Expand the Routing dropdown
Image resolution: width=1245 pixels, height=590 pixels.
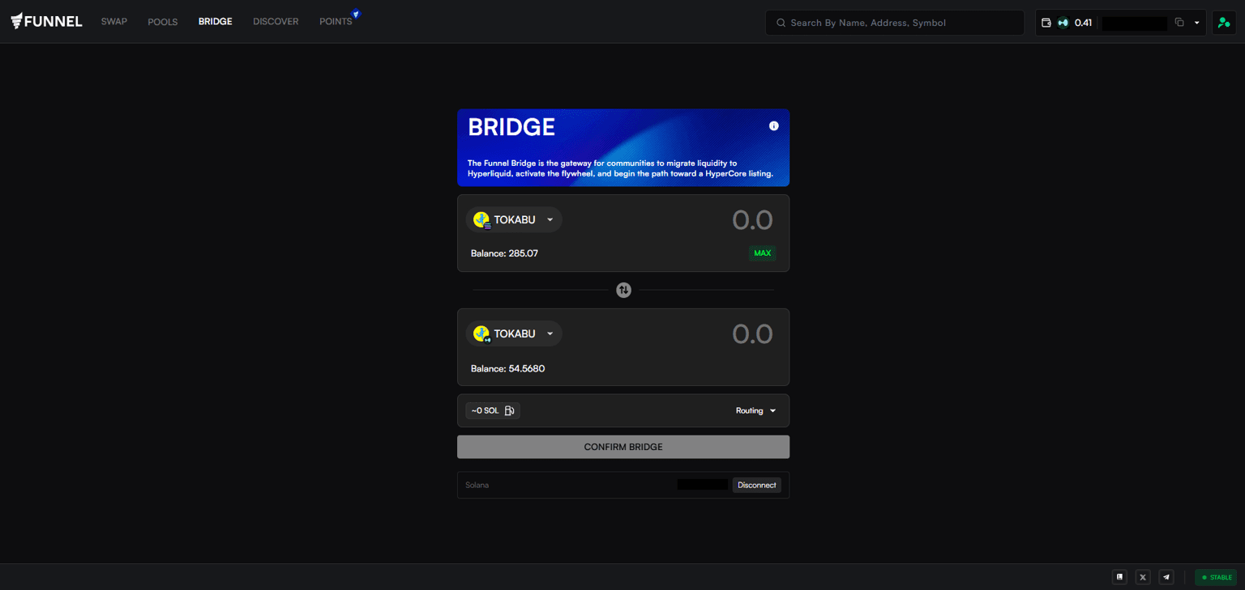(x=755, y=411)
